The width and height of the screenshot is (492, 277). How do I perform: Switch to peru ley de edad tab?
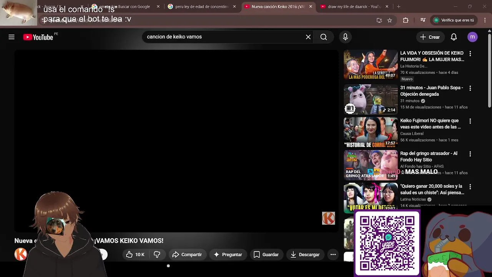(201, 7)
